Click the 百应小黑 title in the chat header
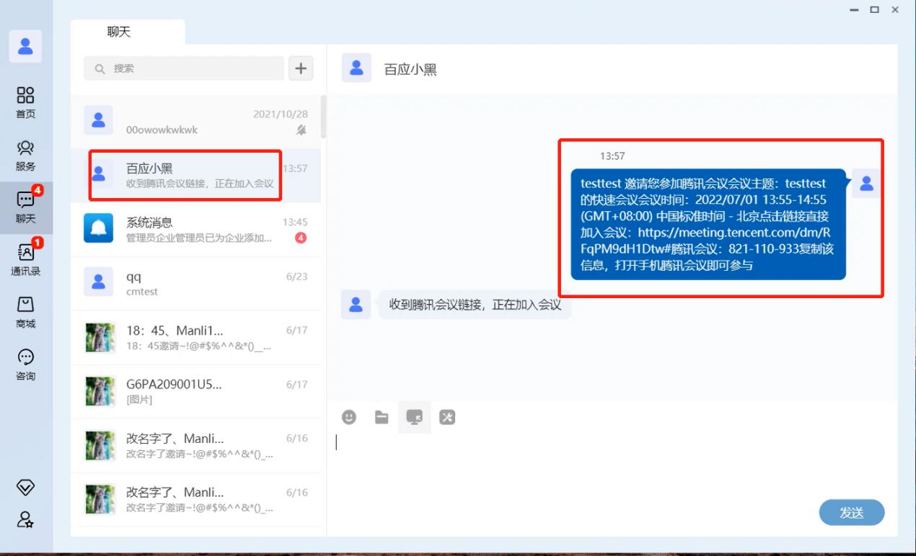 410,69
